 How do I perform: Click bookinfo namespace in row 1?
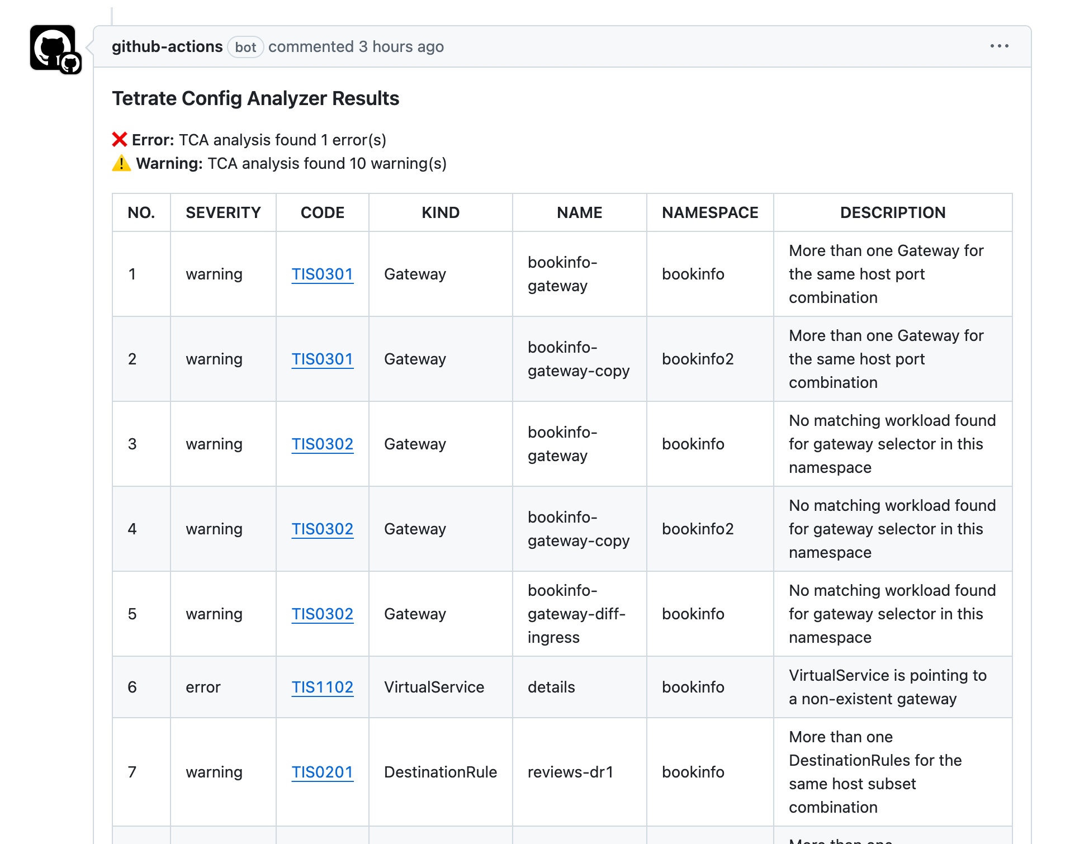(693, 274)
